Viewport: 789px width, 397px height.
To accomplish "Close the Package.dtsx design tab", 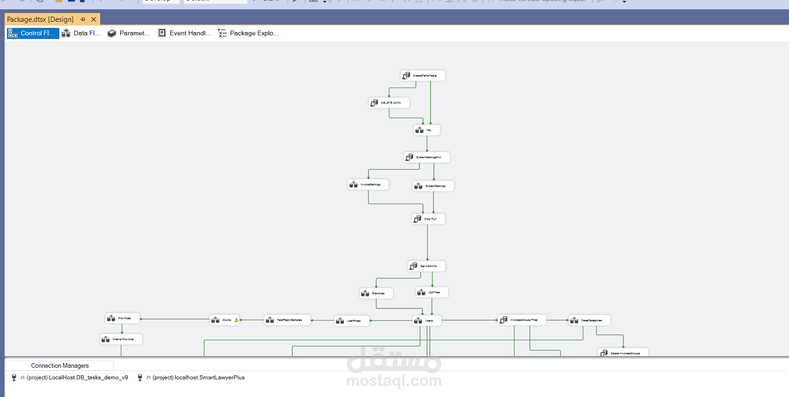I will point(94,20).
